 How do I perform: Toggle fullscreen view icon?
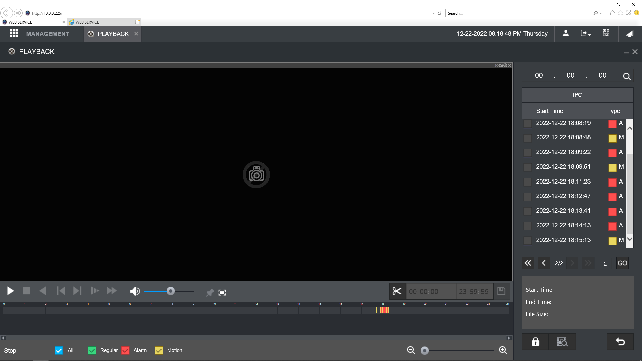[x=222, y=293]
